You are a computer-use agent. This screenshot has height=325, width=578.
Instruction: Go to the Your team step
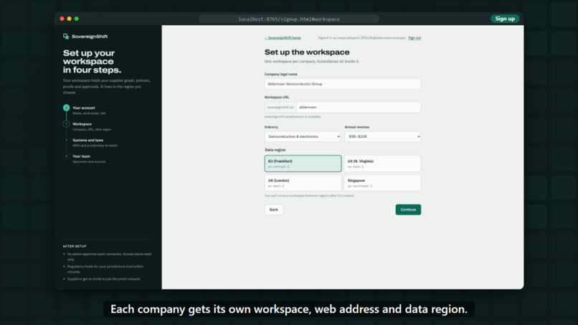pyautogui.click(x=89, y=159)
